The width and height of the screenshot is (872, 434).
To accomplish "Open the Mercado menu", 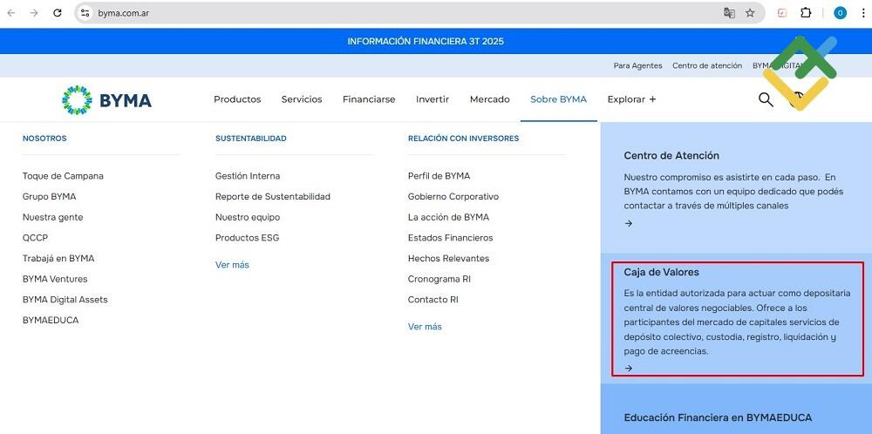I will click(x=490, y=99).
